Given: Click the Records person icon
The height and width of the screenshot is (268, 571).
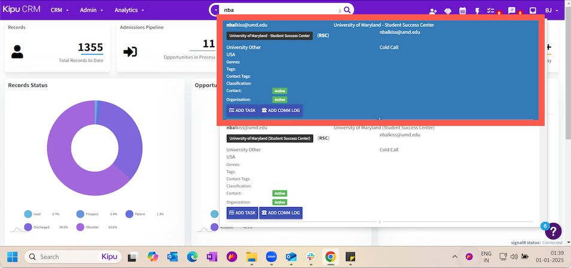Looking at the screenshot, I should click(x=17, y=52).
